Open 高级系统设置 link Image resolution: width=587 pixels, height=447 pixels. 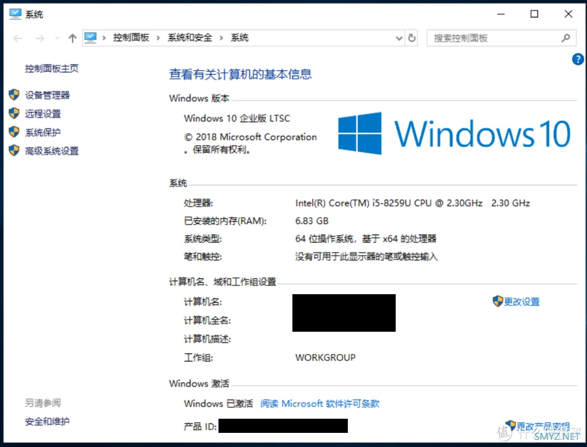point(52,151)
